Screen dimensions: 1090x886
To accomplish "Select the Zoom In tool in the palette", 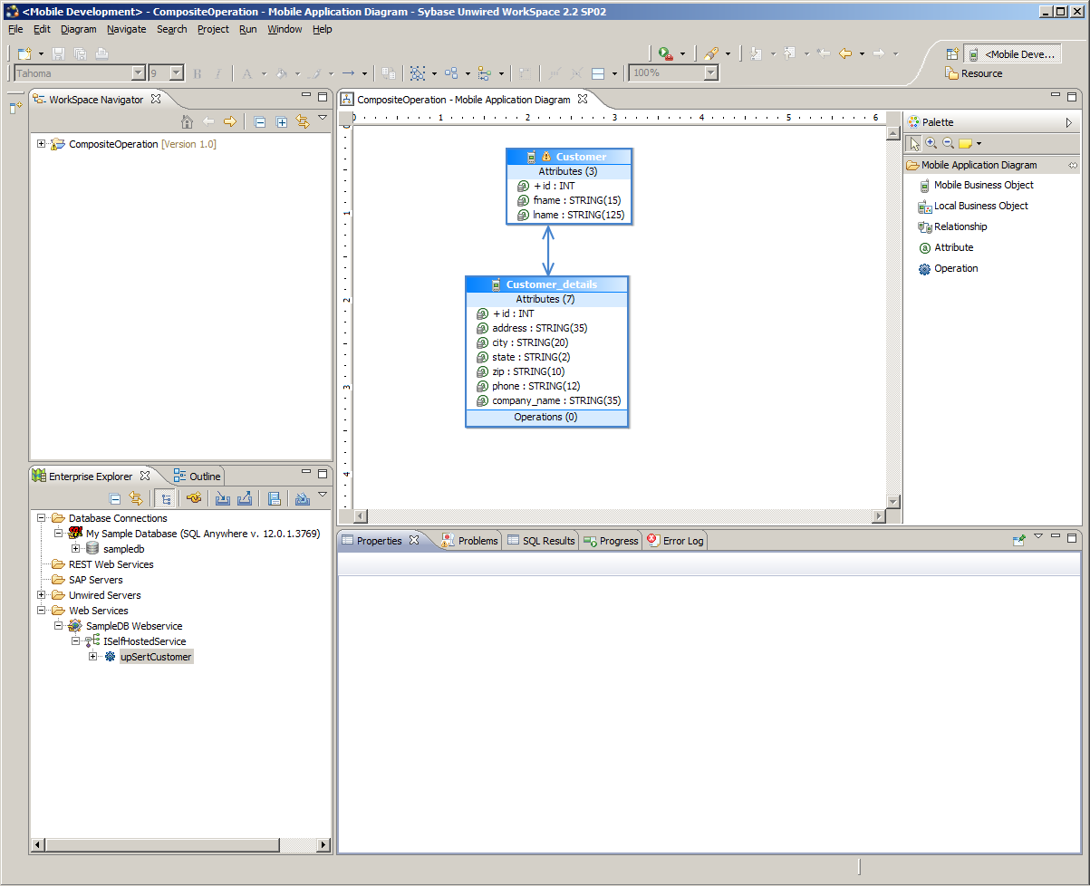I will click(x=931, y=142).
